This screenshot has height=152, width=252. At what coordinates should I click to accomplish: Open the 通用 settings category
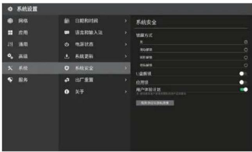[30, 44]
